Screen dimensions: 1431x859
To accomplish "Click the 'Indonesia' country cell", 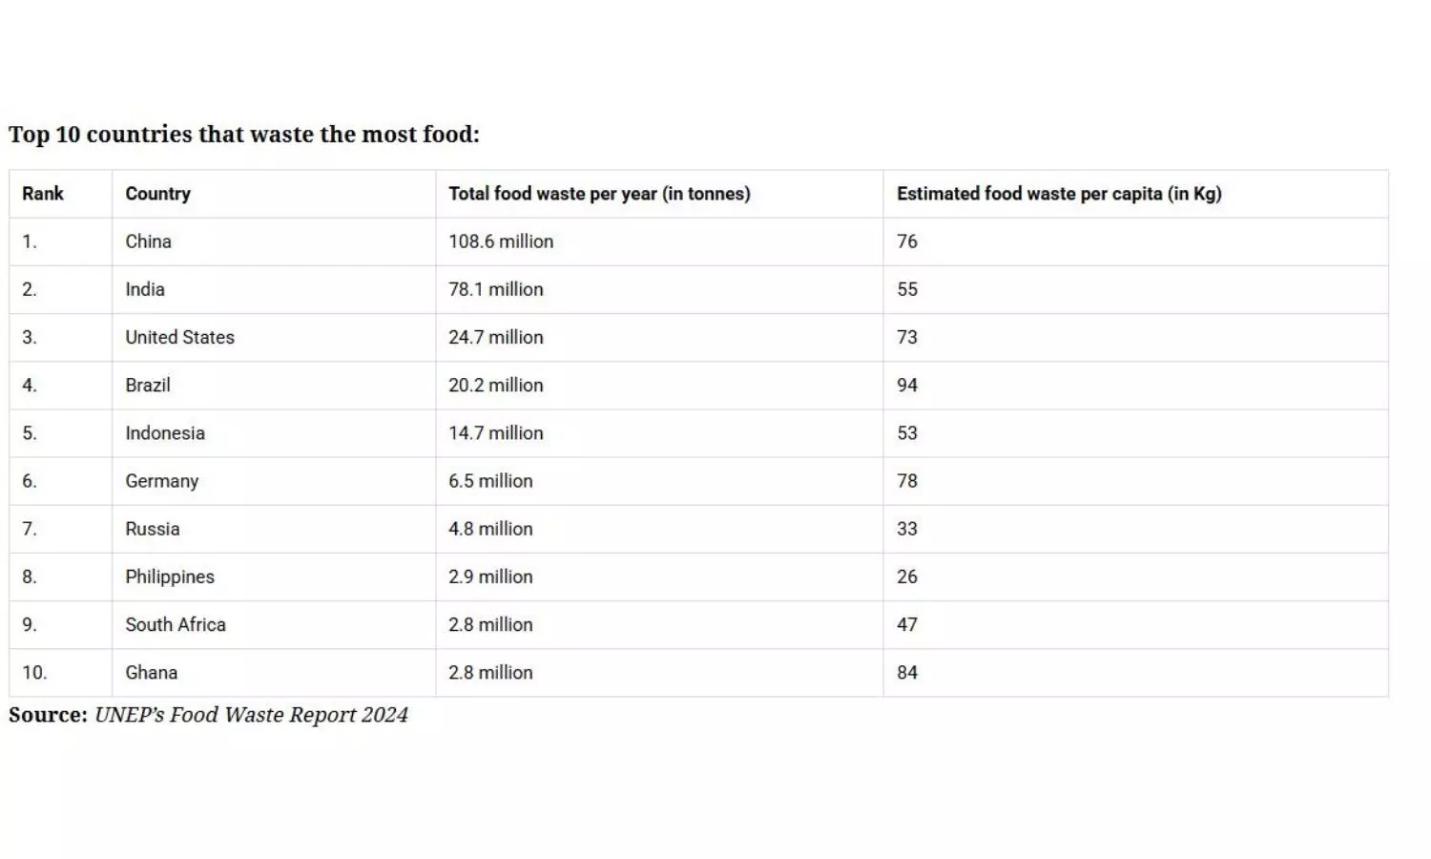I will pos(165,433).
